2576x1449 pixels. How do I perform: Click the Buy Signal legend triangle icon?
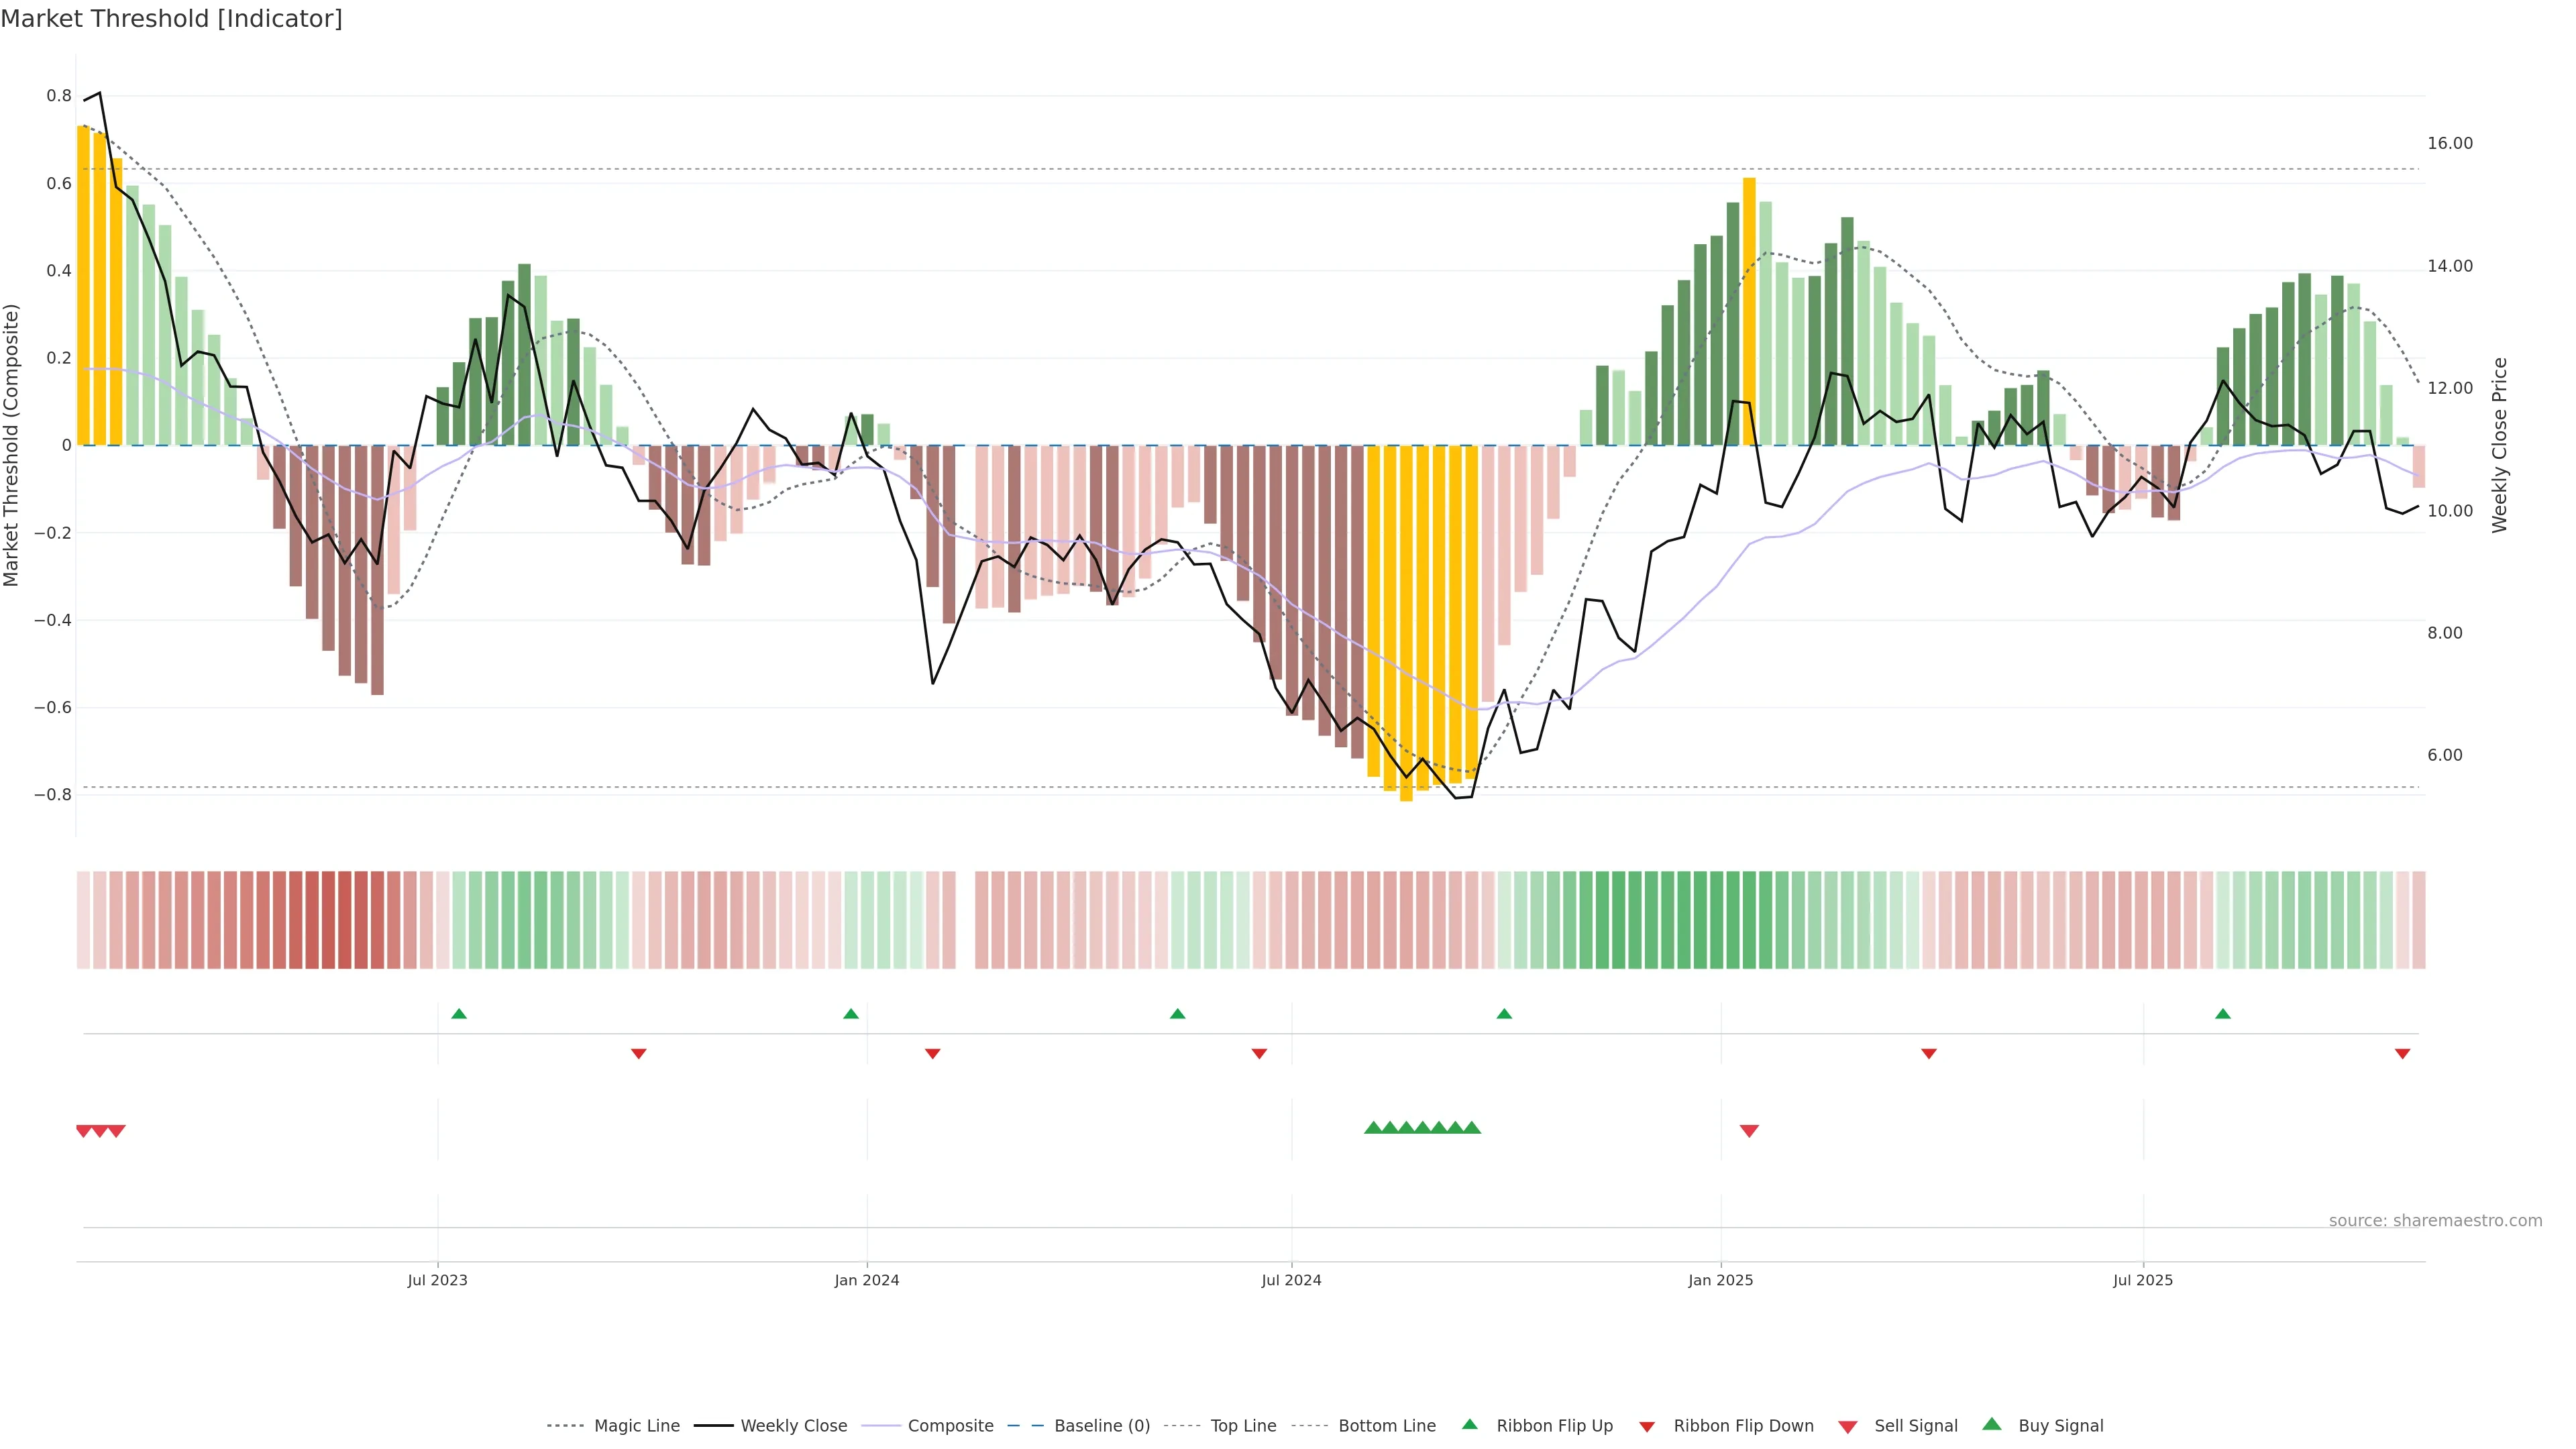coord(1992,1424)
